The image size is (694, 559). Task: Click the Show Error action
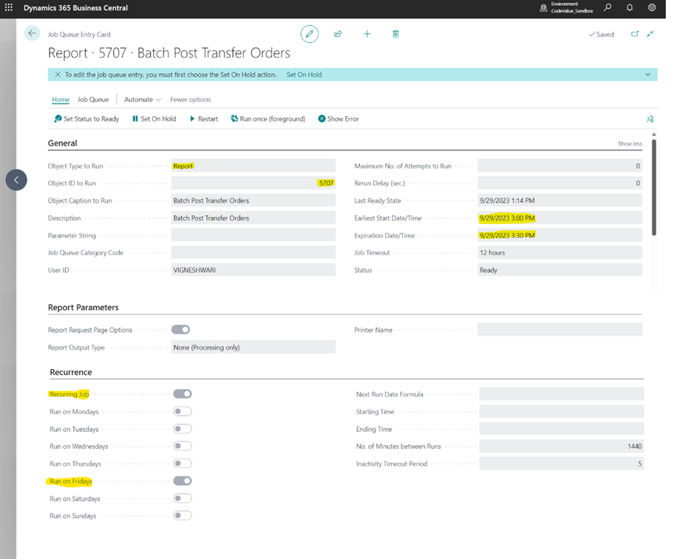(x=339, y=119)
